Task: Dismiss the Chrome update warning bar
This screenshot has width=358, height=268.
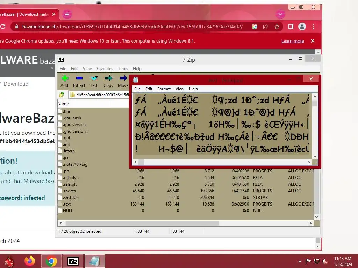Action: coord(313,41)
